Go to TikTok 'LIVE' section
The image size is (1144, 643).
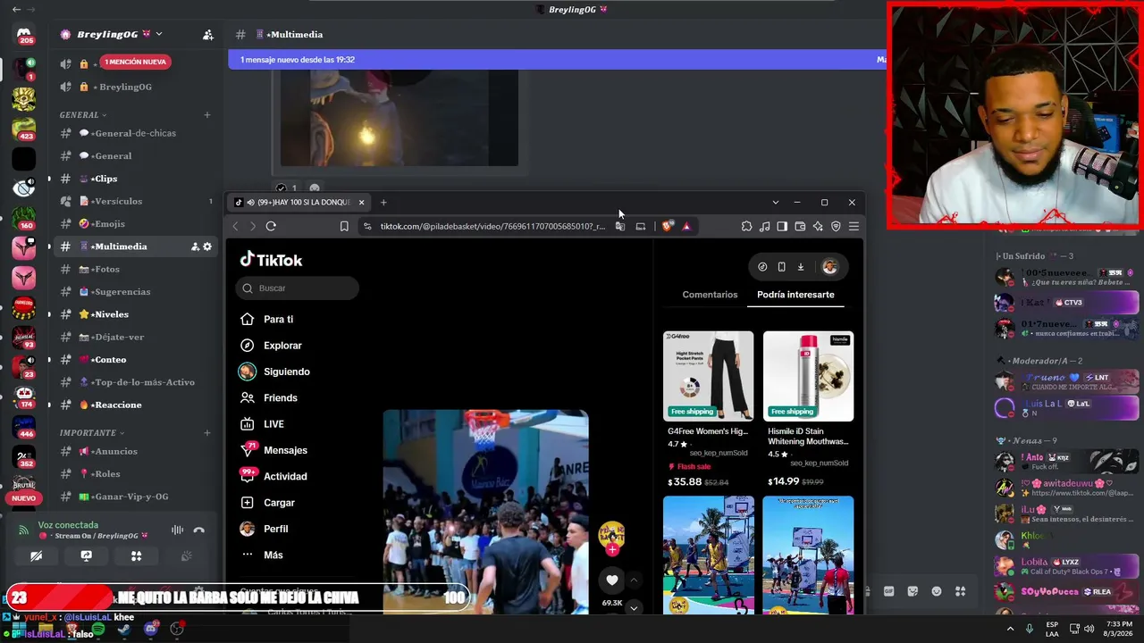(x=261, y=424)
